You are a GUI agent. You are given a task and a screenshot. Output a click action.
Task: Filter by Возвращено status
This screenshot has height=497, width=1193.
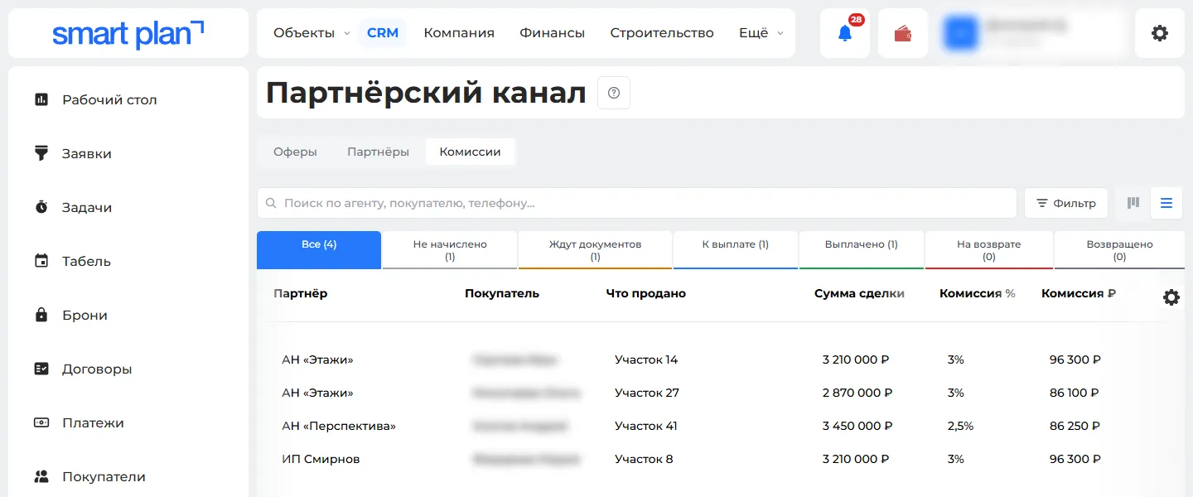click(1119, 250)
